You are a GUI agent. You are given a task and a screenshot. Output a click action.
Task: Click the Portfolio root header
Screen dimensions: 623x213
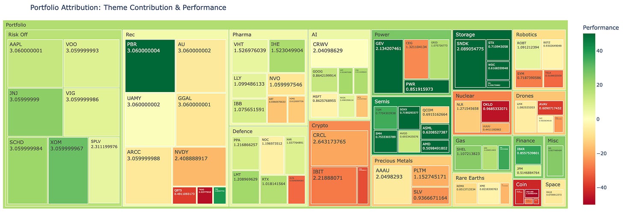285,25
